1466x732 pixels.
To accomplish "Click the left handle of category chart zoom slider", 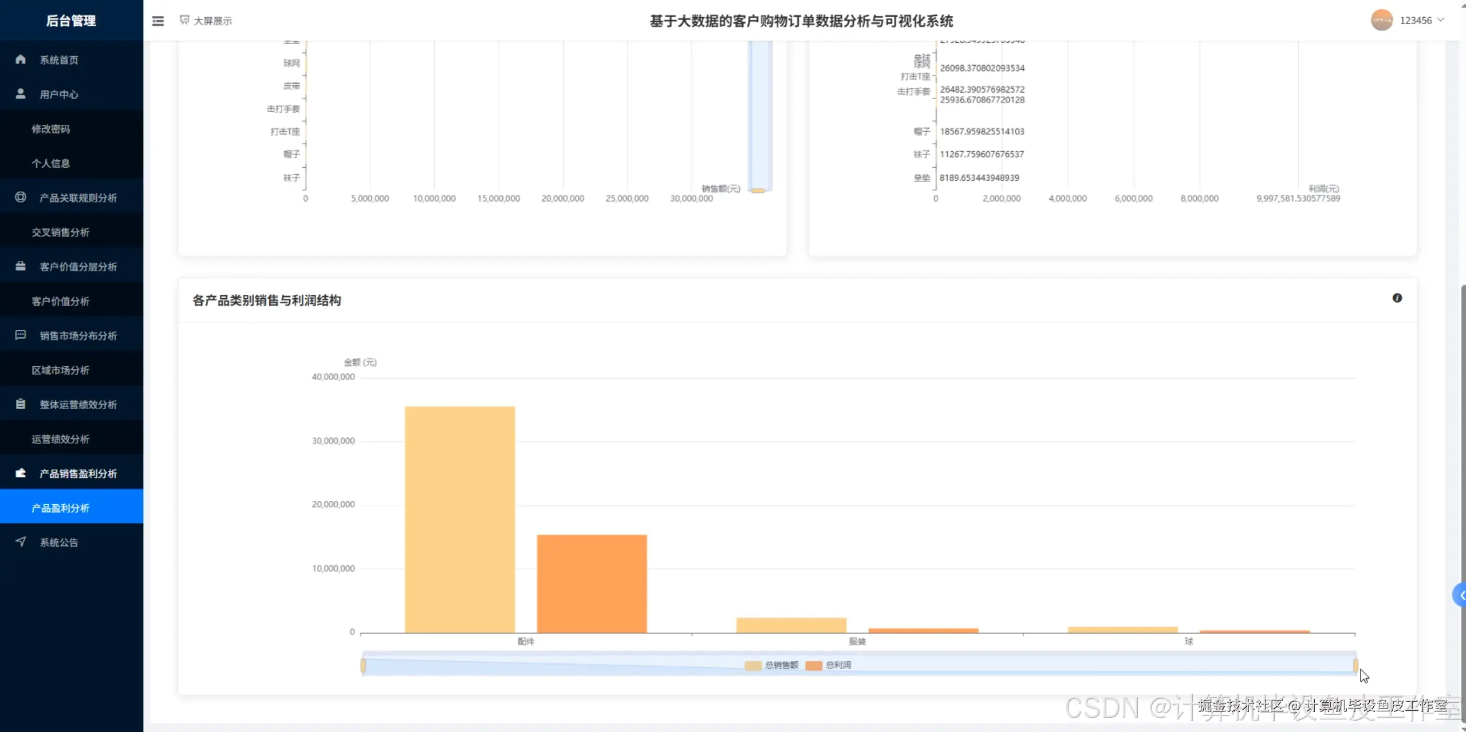I will point(363,665).
